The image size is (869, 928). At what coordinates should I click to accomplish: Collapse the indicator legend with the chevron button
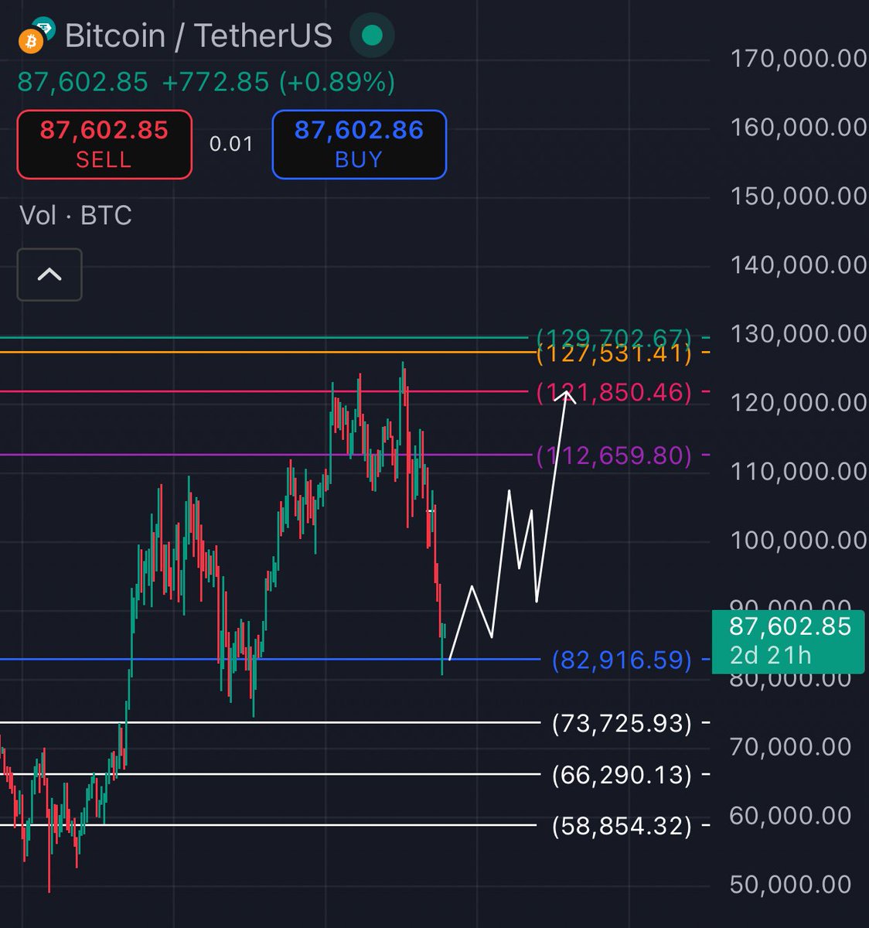pyautogui.click(x=49, y=275)
